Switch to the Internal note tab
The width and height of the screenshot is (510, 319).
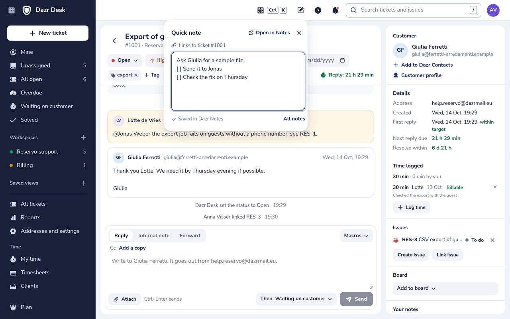[154, 236]
